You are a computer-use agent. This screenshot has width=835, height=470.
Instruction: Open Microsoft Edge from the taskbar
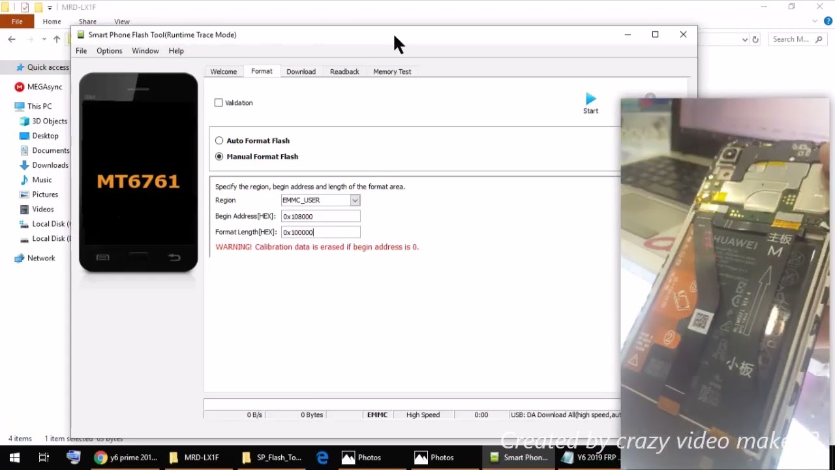322,458
